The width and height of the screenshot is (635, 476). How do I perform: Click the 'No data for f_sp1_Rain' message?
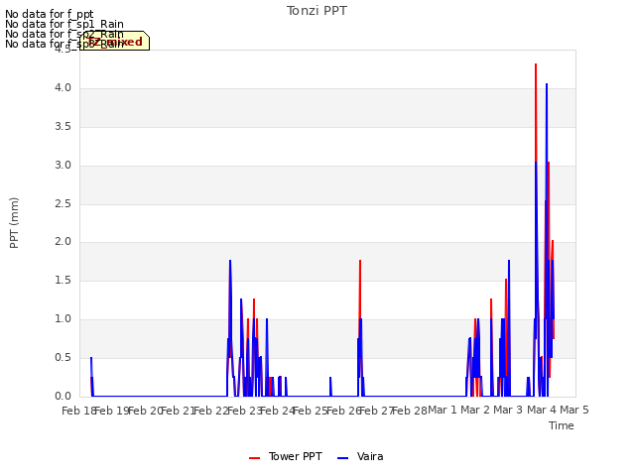pyautogui.click(x=64, y=24)
